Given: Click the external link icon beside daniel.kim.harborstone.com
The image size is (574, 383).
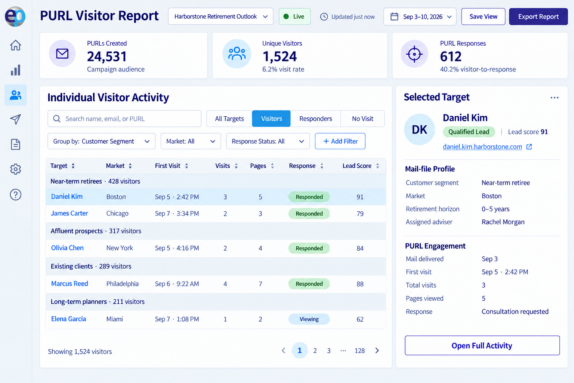Looking at the screenshot, I should coord(529,147).
